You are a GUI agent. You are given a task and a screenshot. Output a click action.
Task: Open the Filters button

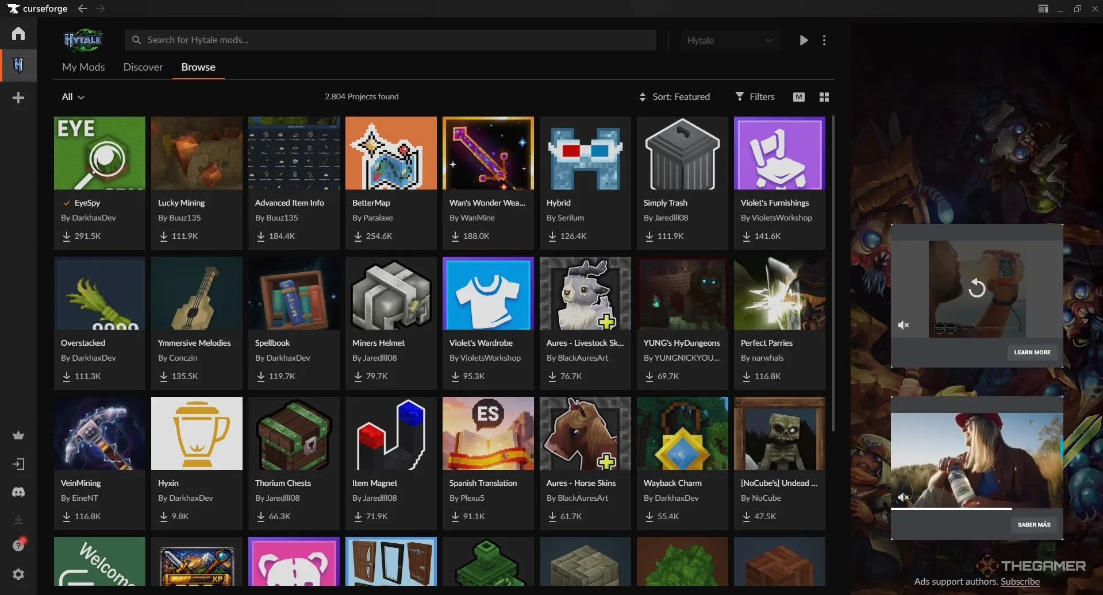tap(755, 97)
